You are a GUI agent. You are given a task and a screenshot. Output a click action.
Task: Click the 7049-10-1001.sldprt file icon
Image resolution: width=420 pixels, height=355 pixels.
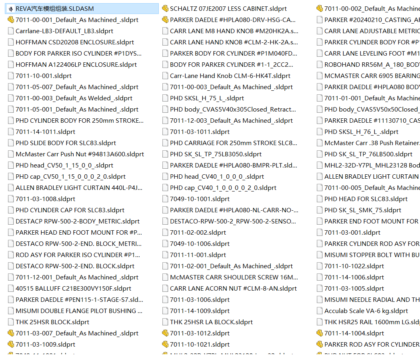pos(165,199)
